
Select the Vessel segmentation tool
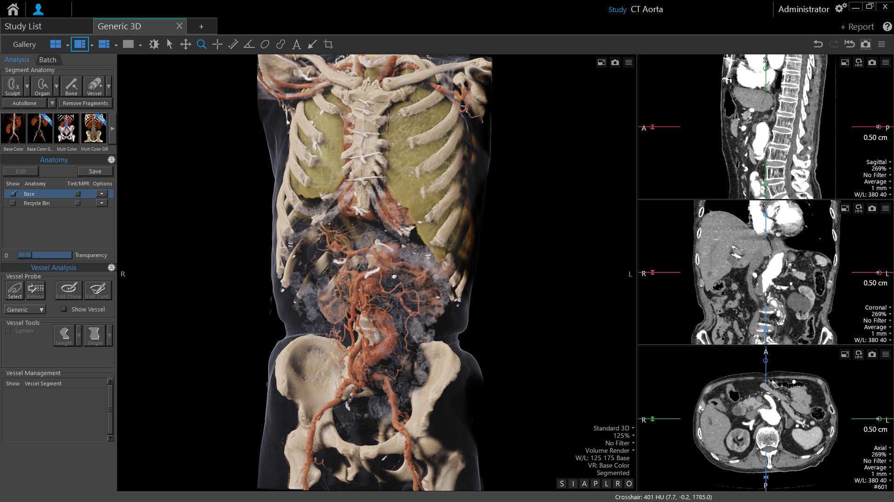[94, 86]
